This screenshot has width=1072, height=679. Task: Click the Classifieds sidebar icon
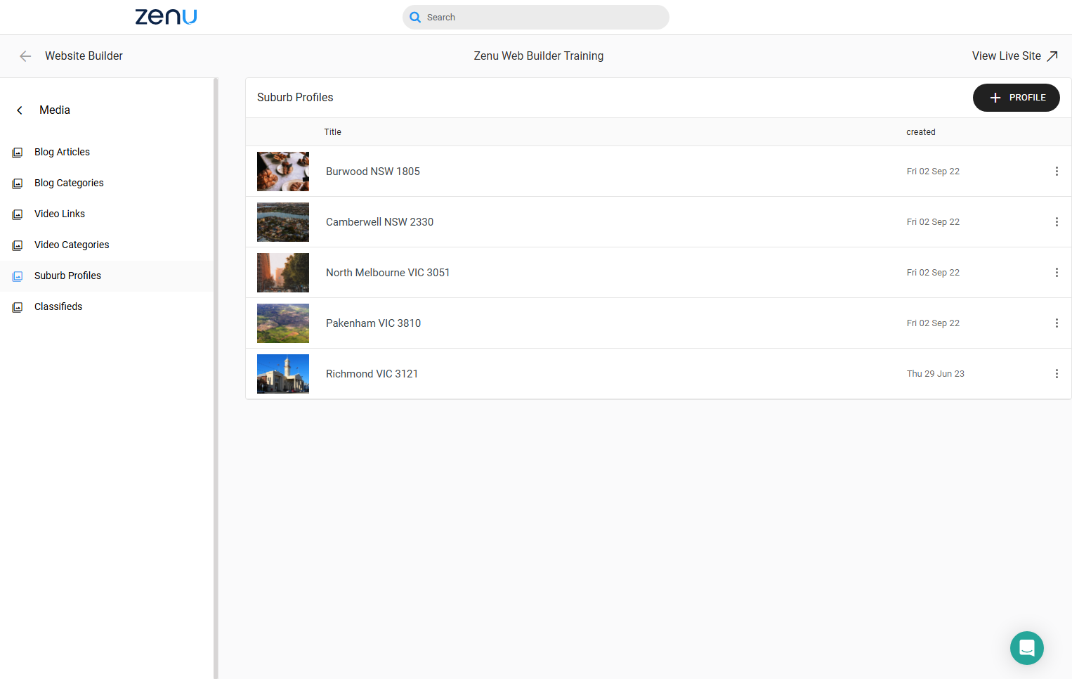click(x=18, y=307)
